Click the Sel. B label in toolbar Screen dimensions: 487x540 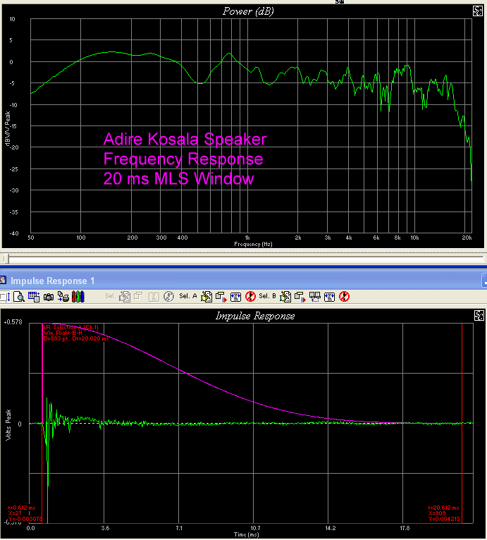pyautogui.click(x=267, y=297)
